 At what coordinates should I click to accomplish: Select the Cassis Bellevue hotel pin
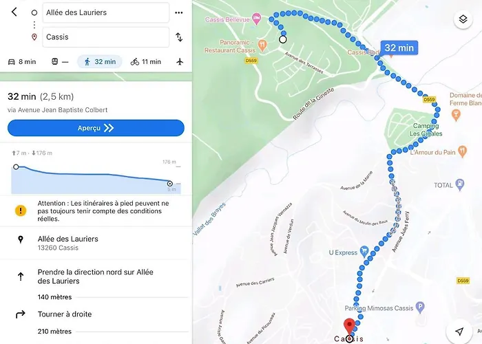click(256, 19)
